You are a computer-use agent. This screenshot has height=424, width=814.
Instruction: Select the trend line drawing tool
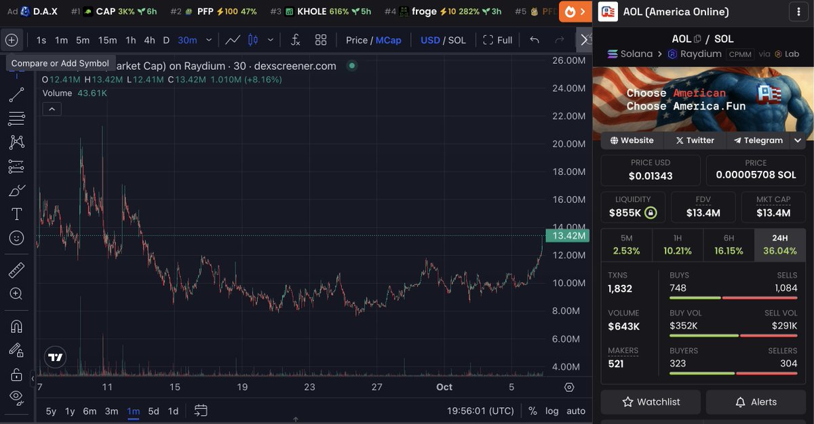(16, 95)
